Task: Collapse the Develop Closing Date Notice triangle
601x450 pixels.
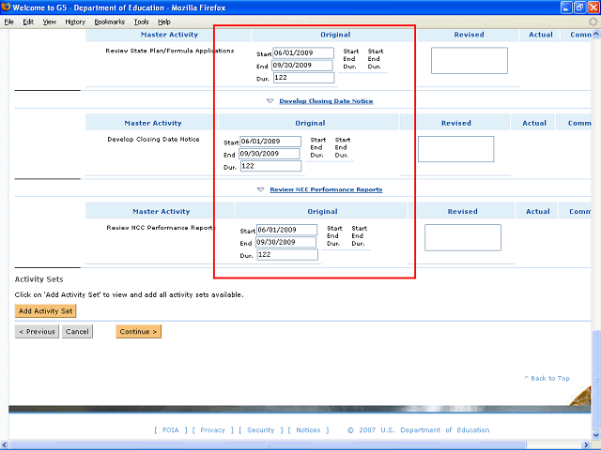Action: [x=270, y=101]
